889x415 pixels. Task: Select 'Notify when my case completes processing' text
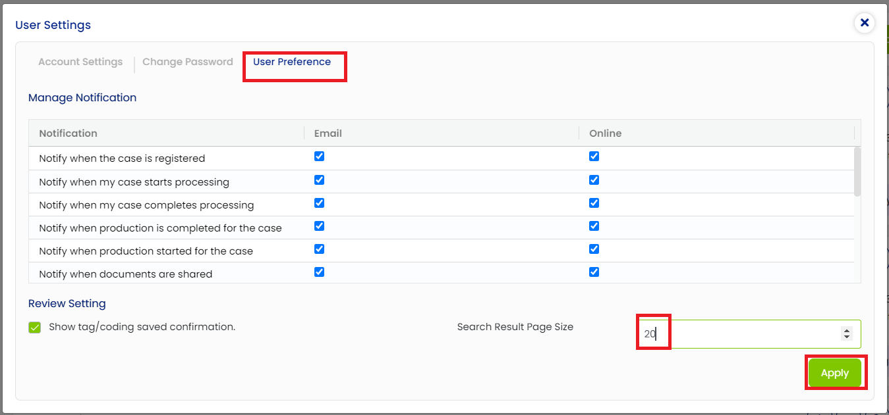pos(146,205)
